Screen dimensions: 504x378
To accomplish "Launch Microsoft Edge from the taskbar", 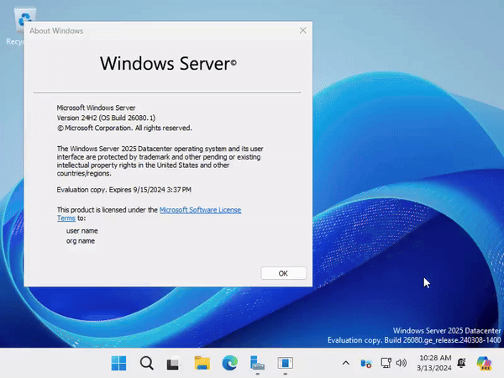I will pyautogui.click(x=230, y=363).
